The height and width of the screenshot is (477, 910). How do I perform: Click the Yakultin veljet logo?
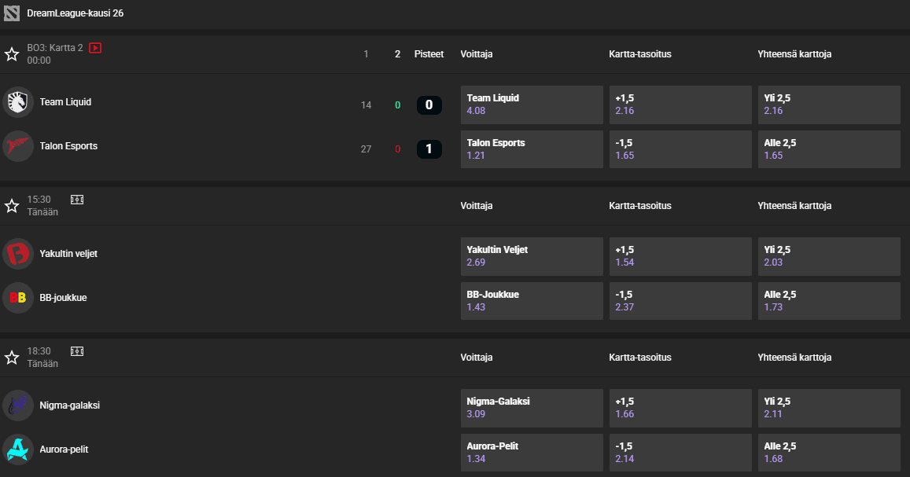pos(18,253)
